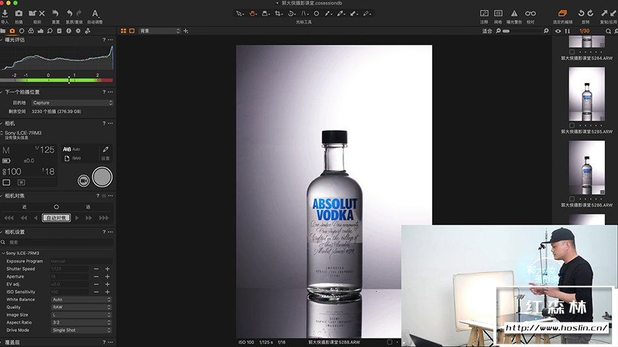Click the Grid (网格) overlay icon
Viewport: 618px width, 347px height.
point(498,13)
